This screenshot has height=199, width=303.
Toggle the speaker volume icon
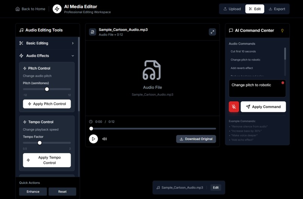105,139
